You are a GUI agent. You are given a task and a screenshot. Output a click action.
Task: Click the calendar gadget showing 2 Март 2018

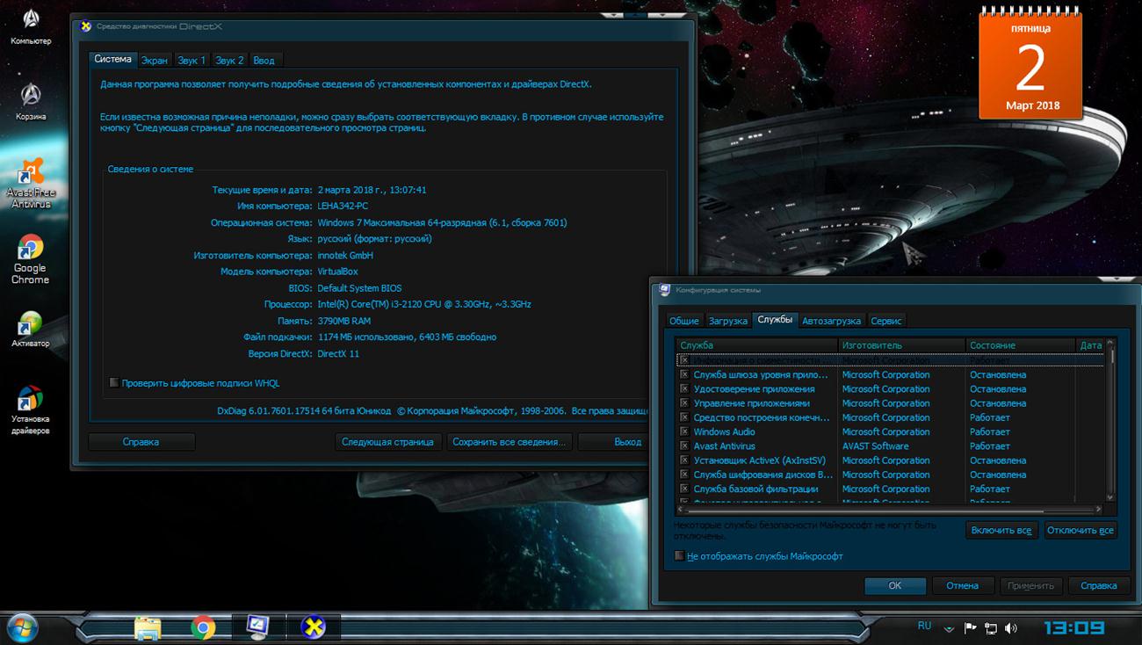tap(1031, 63)
